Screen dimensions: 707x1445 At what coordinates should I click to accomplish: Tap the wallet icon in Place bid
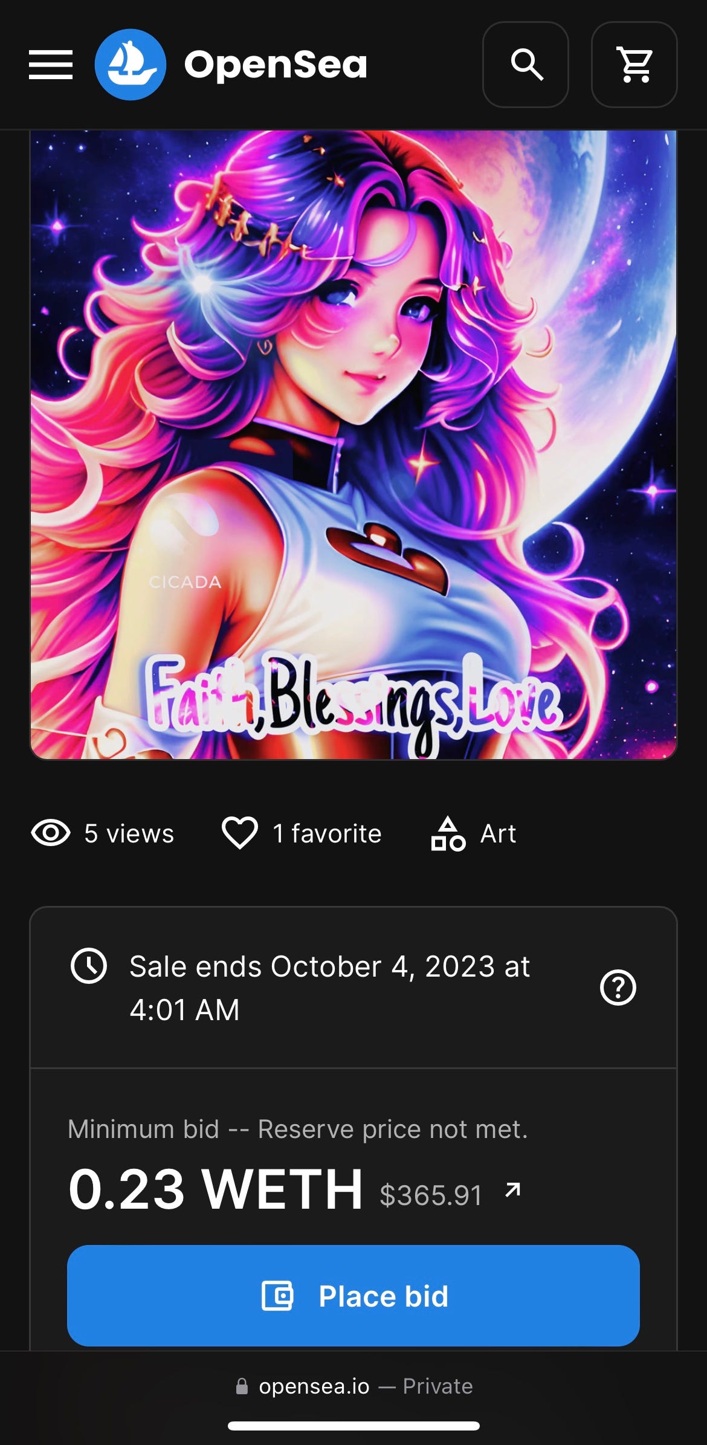pos(277,1296)
